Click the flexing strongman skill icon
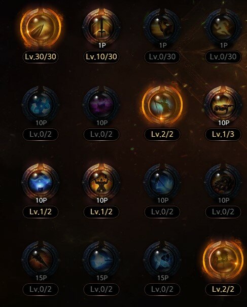 tap(101, 182)
